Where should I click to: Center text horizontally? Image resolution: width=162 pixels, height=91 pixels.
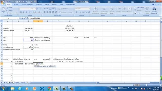47,12
